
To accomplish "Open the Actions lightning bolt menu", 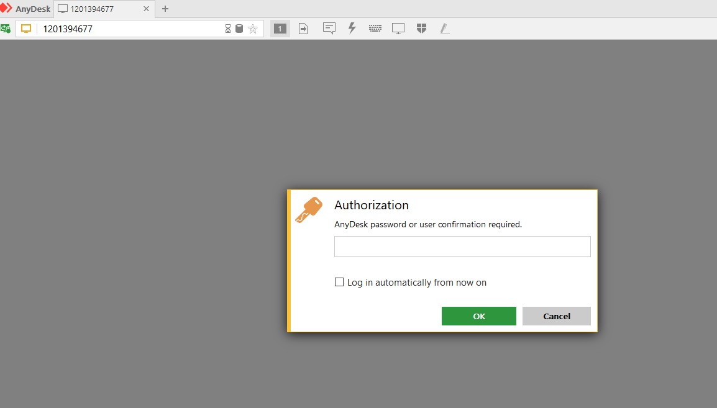I will [352, 29].
